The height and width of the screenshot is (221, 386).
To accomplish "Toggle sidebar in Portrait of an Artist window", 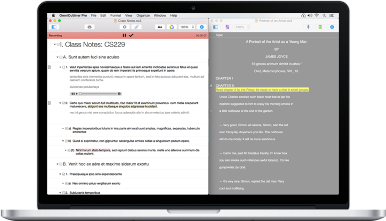I will pos(216,27).
